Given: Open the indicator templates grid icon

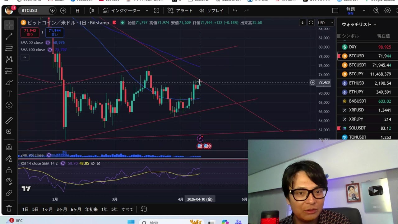Looking at the screenshot, I should click(x=156, y=11).
